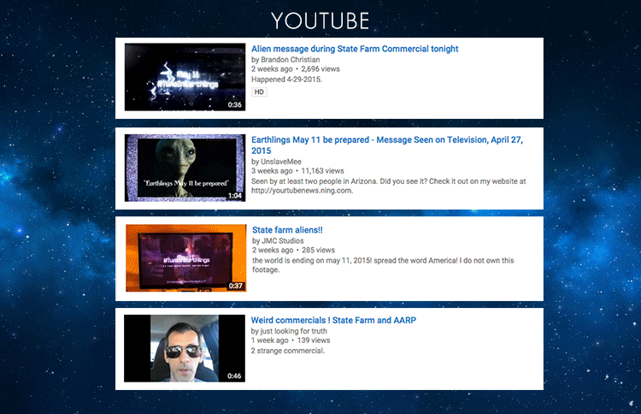Open 'State farm aliens!!' video title
Image resolution: width=641 pixels, height=414 pixels.
(287, 230)
